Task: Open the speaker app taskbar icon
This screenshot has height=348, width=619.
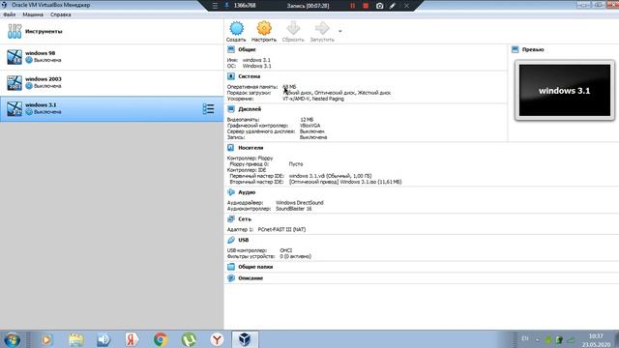Action: tap(103, 339)
